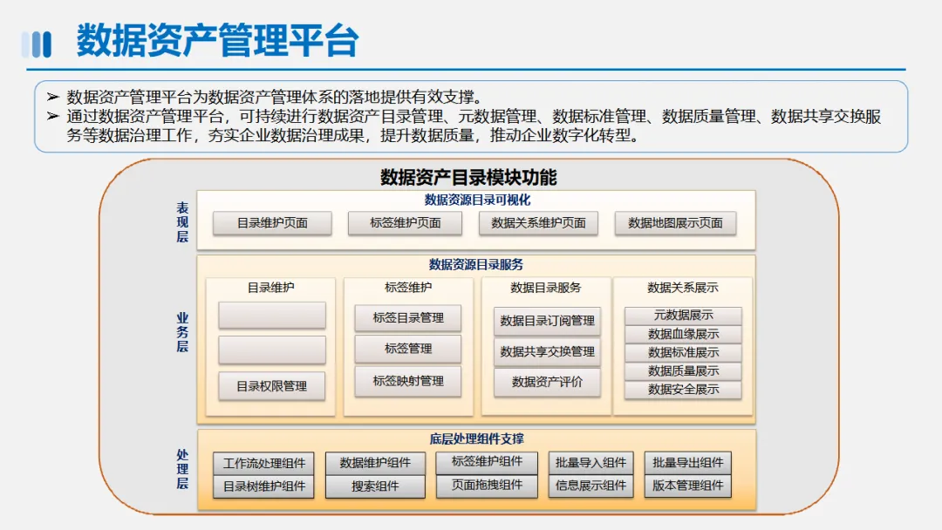Image resolution: width=942 pixels, height=530 pixels.
Task: Select the 标签维护 column header in 业务层
Action: coord(408,288)
